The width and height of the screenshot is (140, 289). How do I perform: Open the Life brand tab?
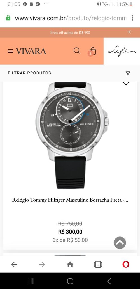click(122, 51)
